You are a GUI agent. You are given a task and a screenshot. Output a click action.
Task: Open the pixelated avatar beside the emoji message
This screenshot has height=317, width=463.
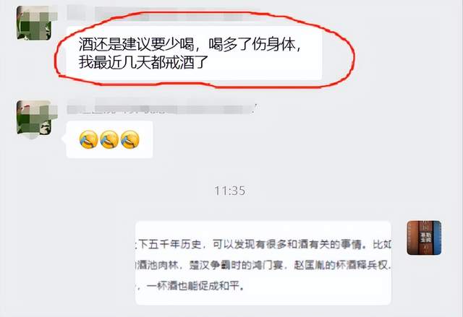point(34,118)
